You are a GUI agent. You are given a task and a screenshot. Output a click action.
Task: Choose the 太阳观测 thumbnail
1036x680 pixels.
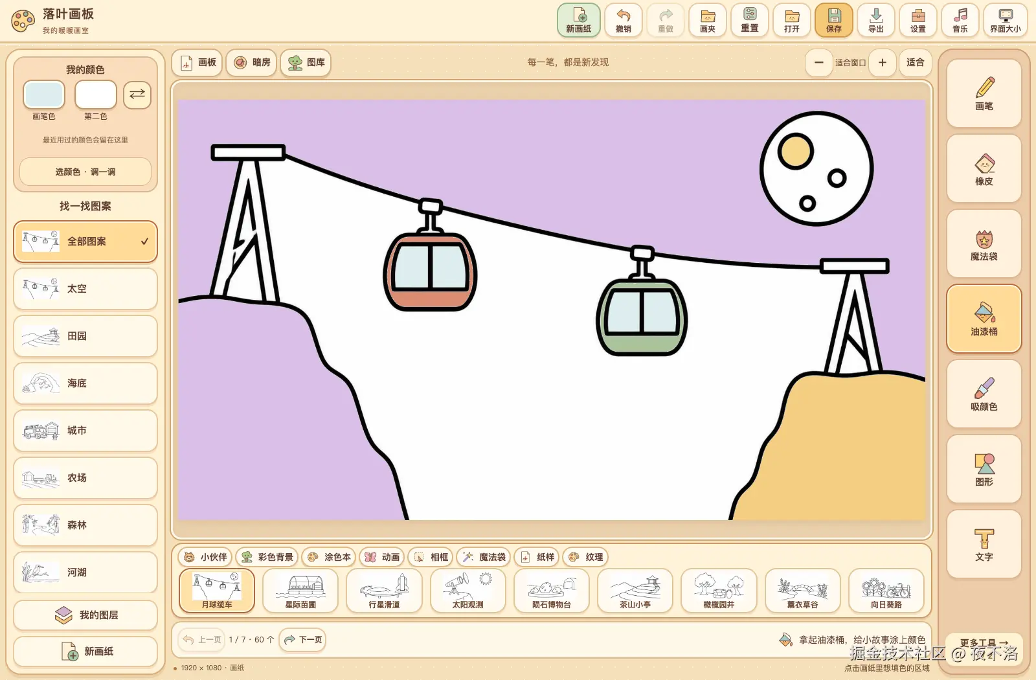(468, 591)
